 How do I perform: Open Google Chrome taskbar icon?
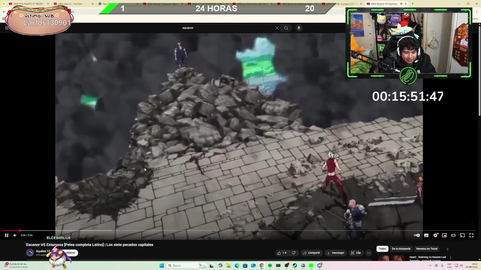pyautogui.click(x=262, y=265)
